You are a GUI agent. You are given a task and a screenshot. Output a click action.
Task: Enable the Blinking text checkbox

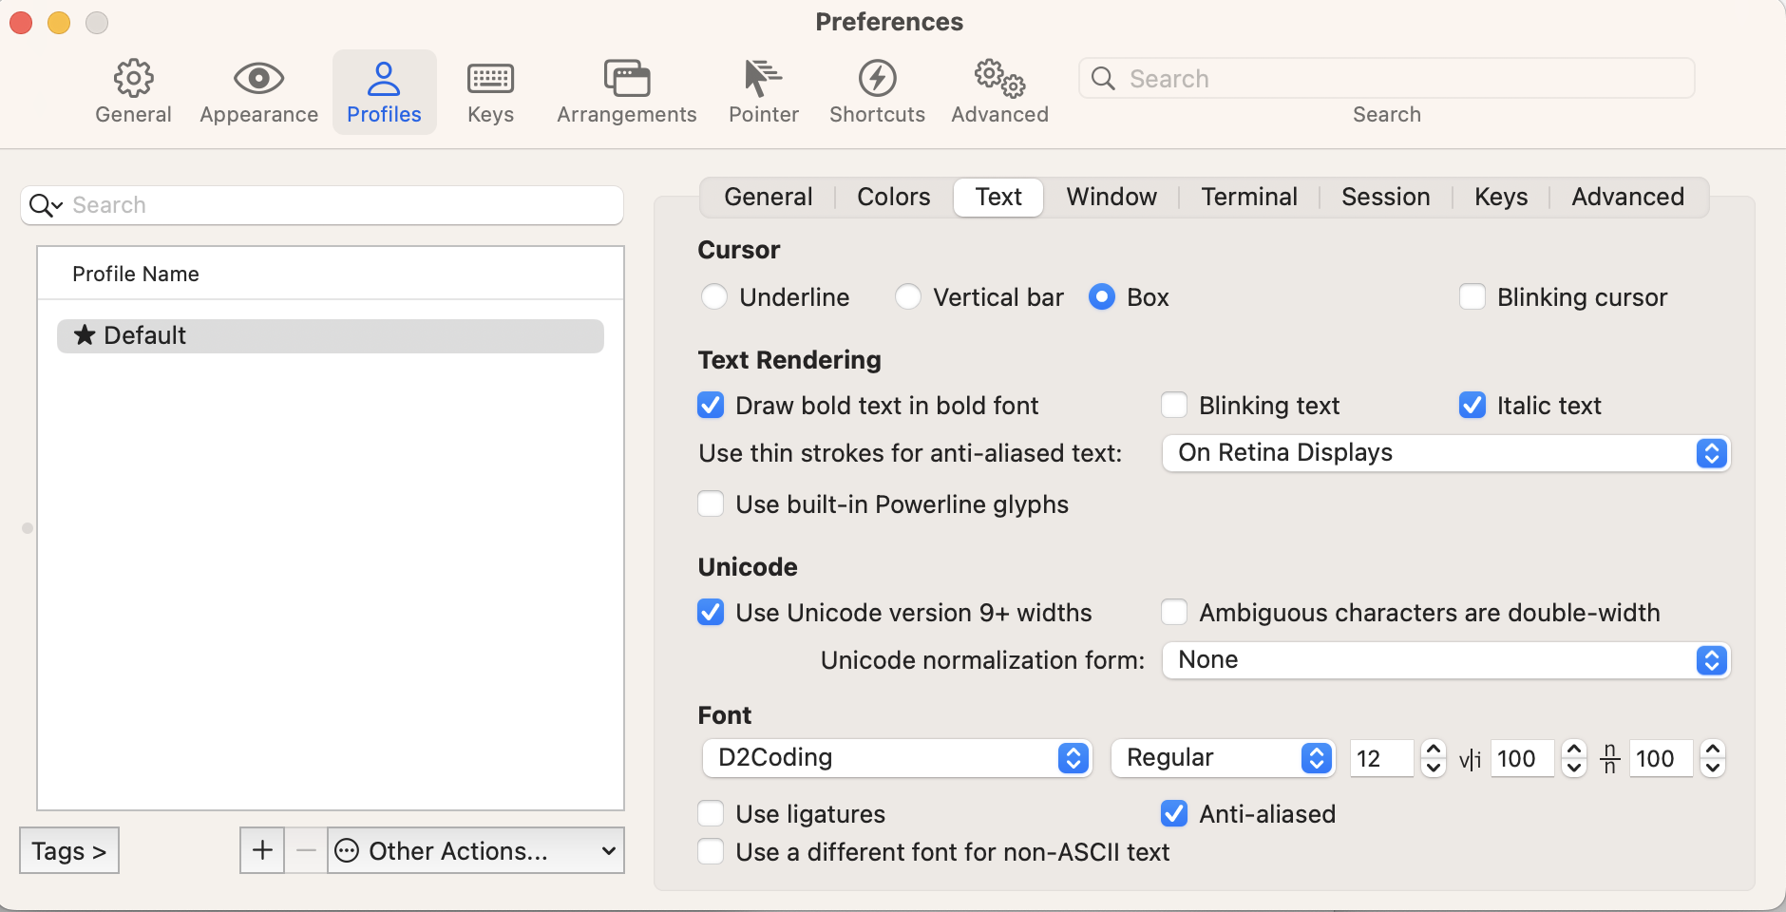(1174, 406)
